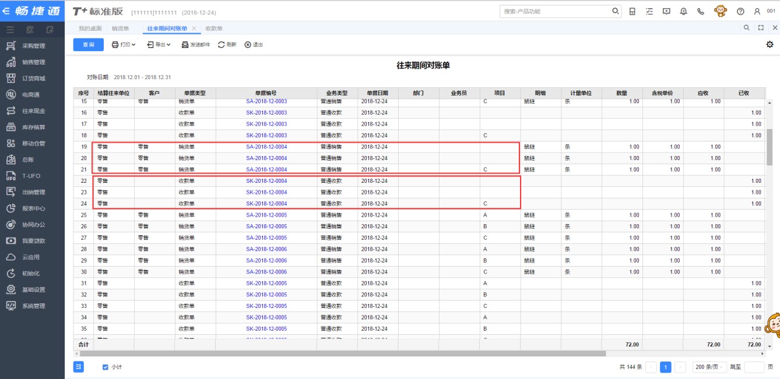The image size is (780, 379).
Task: Click the phone support icon
Action: (700, 12)
